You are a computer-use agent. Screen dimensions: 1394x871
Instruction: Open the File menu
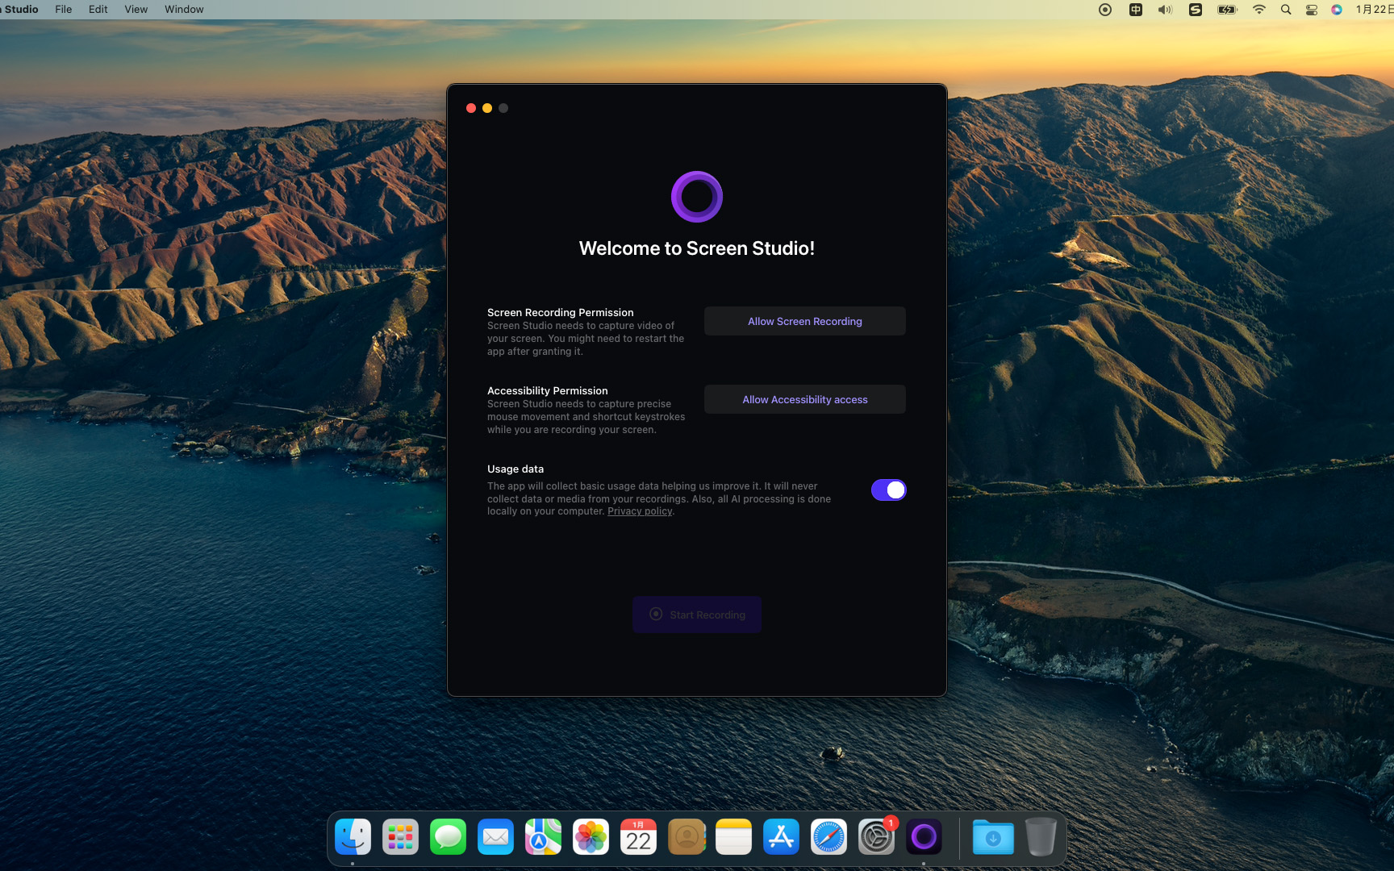(x=63, y=9)
